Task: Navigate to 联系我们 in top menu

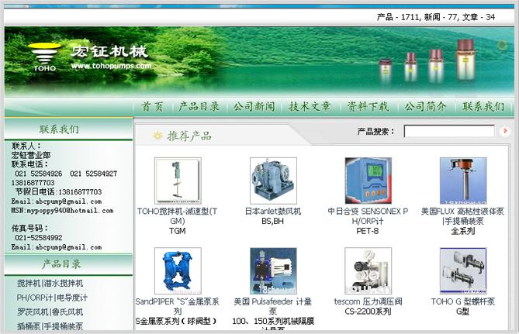Action: [x=483, y=106]
